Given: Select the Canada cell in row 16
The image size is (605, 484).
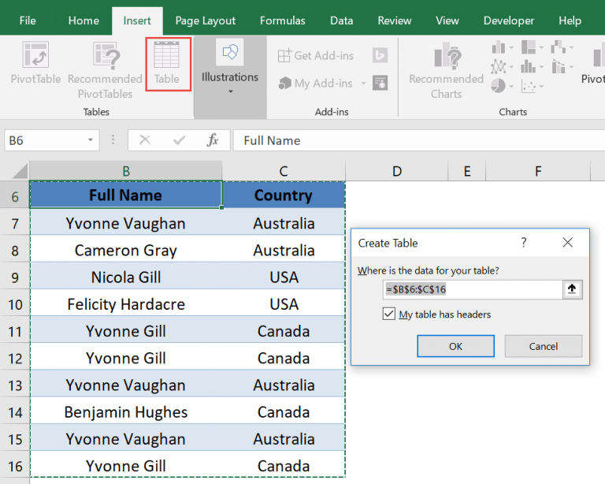Looking at the screenshot, I should coord(284,466).
